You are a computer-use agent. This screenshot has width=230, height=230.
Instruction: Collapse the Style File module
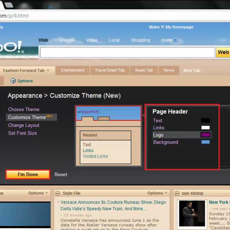[58, 193]
